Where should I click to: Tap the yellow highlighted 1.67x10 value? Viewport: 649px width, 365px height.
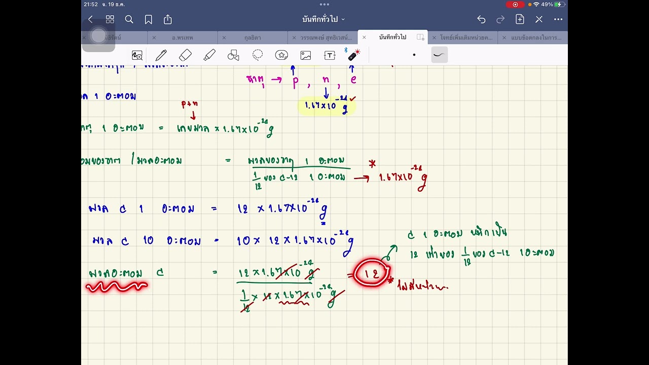[327, 106]
